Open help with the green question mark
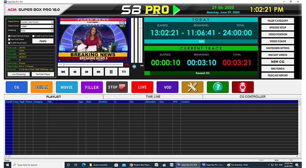This screenshot has height=168, width=306. (x=218, y=87)
